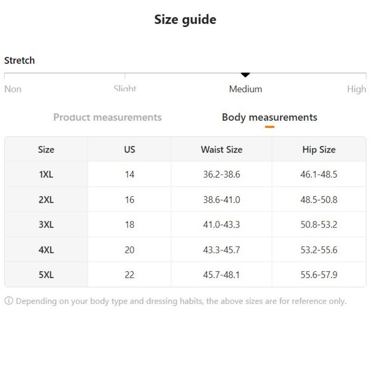Select the 4XL size row label

pyautogui.click(x=46, y=250)
